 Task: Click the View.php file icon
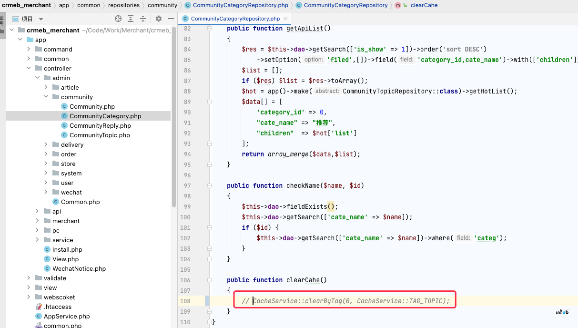point(47,259)
